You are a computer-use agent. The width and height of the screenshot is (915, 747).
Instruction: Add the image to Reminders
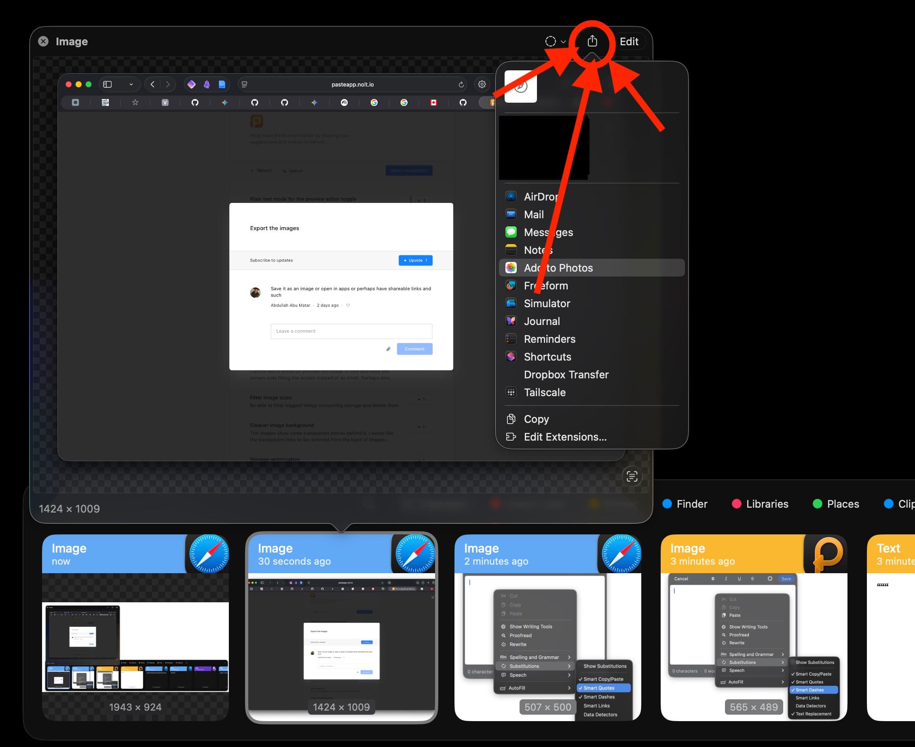coord(592,339)
